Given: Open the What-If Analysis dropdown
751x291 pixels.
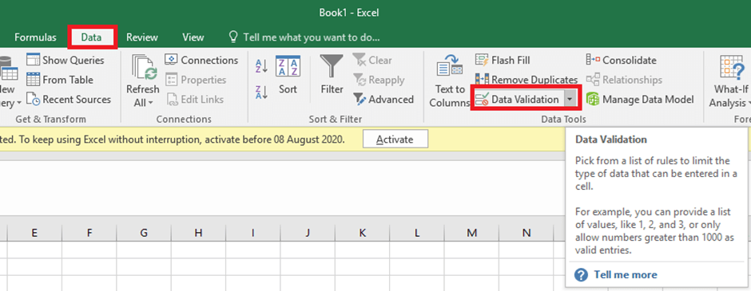Looking at the screenshot, I should pyautogui.click(x=729, y=102).
